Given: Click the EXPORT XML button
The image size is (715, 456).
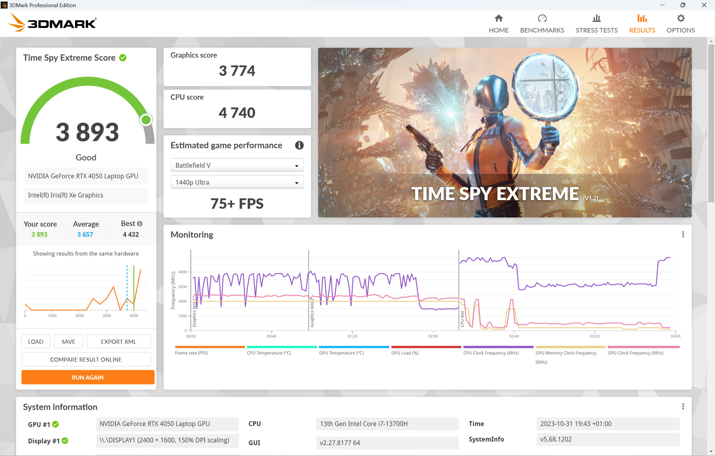Looking at the screenshot, I should (x=118, y=342).
